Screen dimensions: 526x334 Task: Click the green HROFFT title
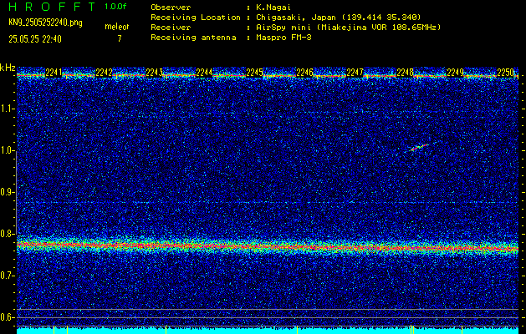click(x=52, y=7)
